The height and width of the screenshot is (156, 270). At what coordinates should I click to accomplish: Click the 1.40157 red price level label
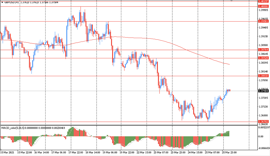coord(263,1)
